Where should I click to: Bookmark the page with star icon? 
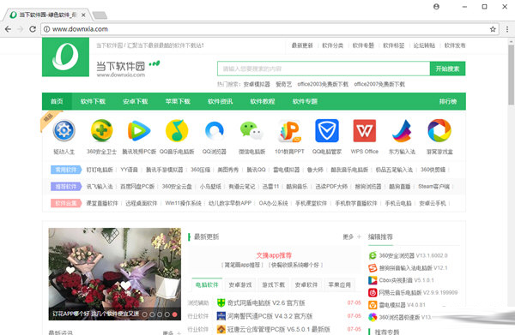(493, 29)
